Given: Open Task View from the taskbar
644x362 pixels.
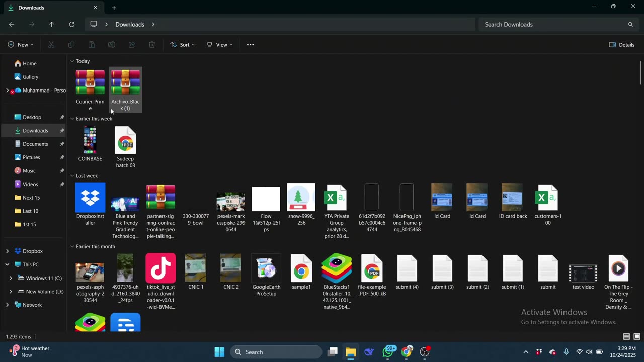Looking at the screenshot, I should click(333, 352).
